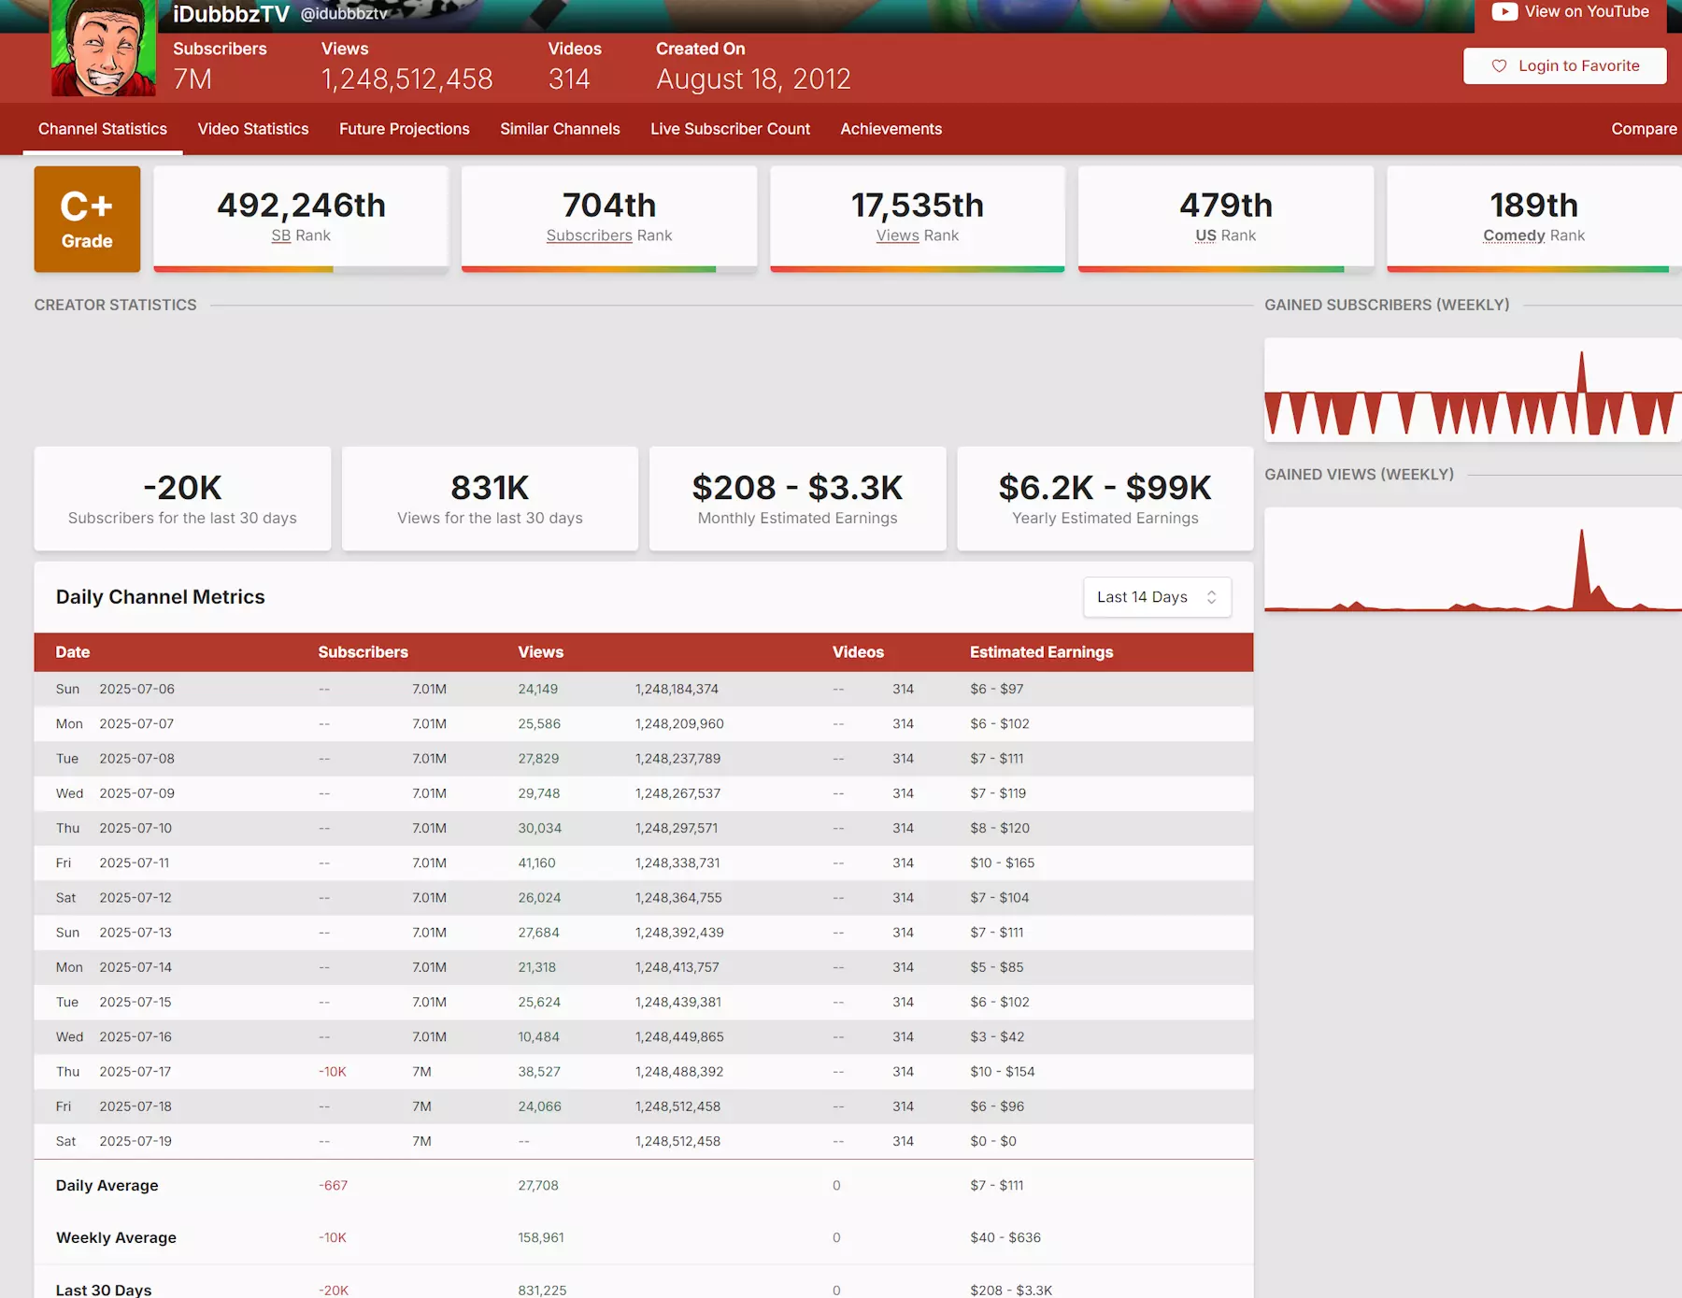Image resolution: width=1682 pixels, height=1298 pixels.
Task: Click the C+ Grade badge
Action: click(87, 220)
